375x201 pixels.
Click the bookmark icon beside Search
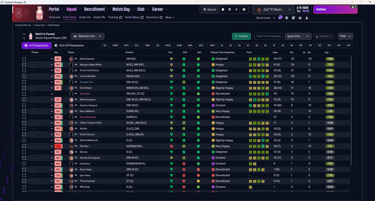(x=223, y=9)
